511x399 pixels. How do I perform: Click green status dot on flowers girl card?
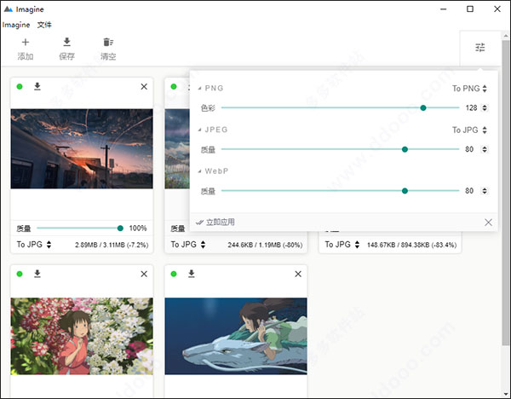(x=20, y=274)
